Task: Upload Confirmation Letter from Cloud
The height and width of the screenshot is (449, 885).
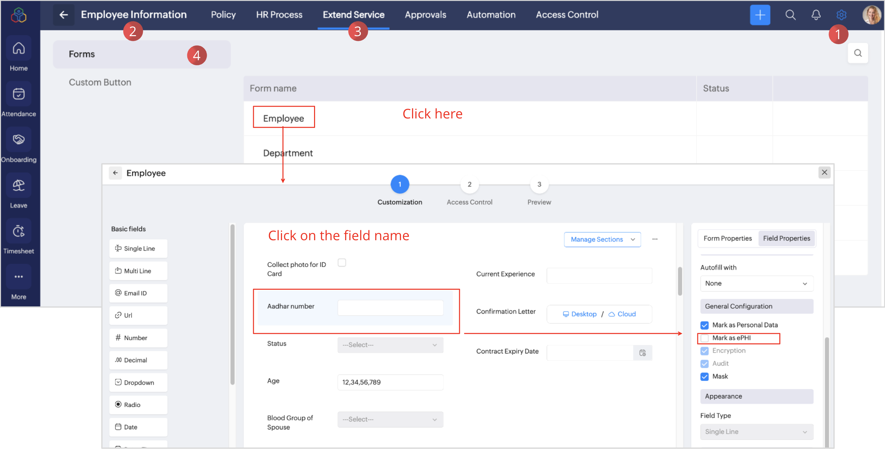Action: pyautogui.click(x=622, y=314)
